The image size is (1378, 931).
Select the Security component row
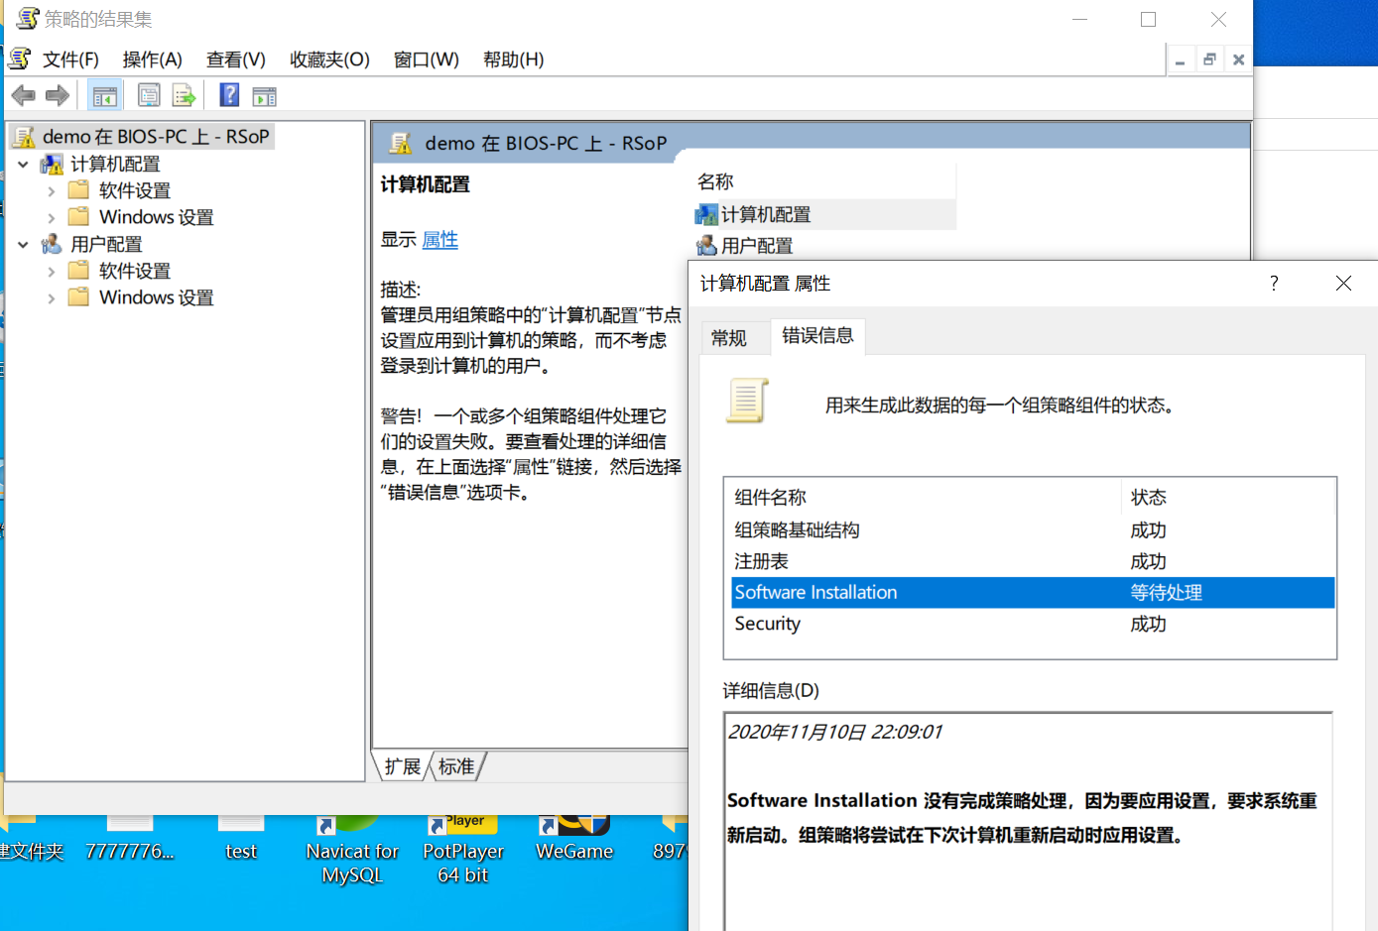pyautogui.click(x=767, y=624)
